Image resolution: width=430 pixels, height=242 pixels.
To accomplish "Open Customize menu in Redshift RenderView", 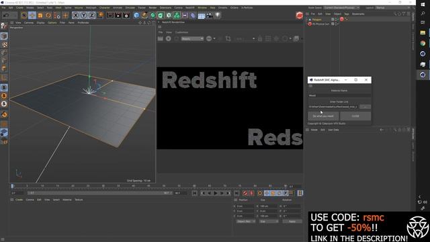I will (181, 32).
